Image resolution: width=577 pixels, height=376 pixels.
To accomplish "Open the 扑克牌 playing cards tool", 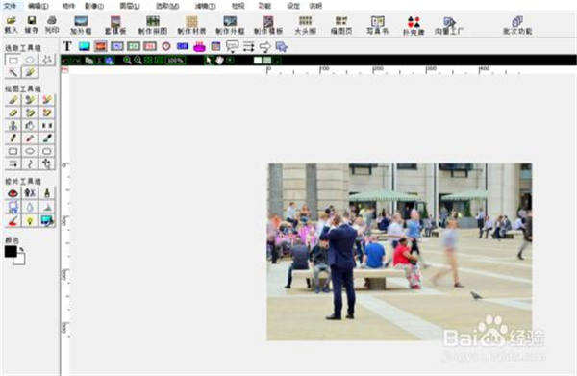I will (x=414, y=25).
